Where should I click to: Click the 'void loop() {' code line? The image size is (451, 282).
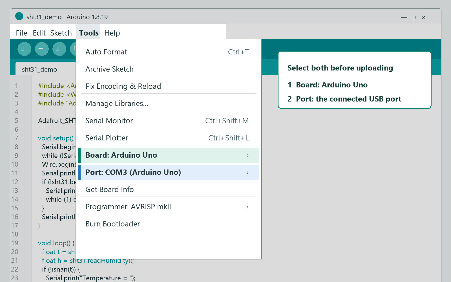click(56, 243)
